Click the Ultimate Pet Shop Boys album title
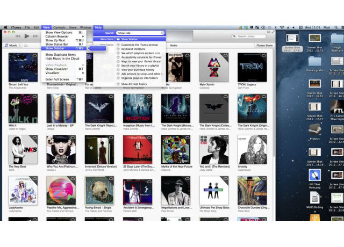 pyautogui.click(x=214, y=208)
